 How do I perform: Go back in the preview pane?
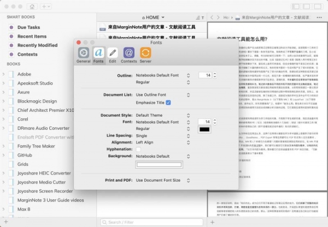pos(212,17)
